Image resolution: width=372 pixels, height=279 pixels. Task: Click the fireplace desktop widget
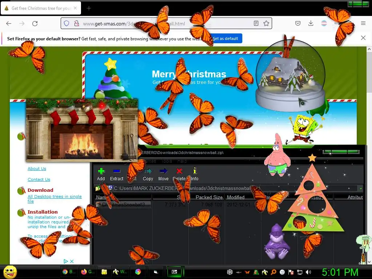tap(82, 130)
